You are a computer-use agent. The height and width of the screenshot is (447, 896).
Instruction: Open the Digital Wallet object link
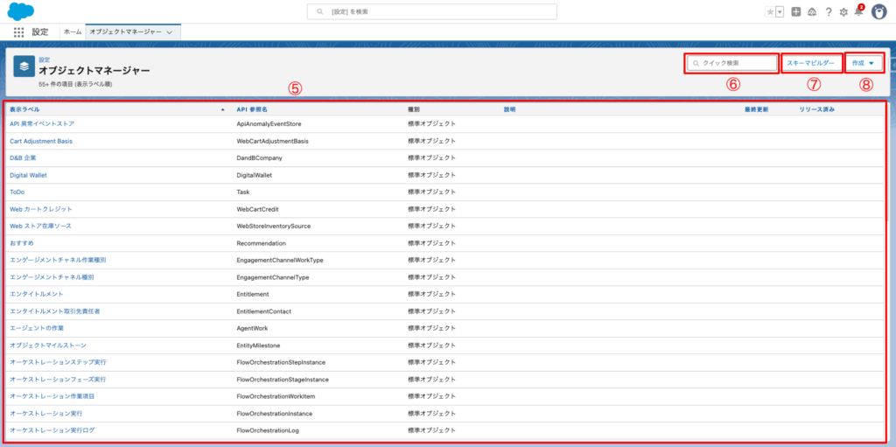pos(28,175)
